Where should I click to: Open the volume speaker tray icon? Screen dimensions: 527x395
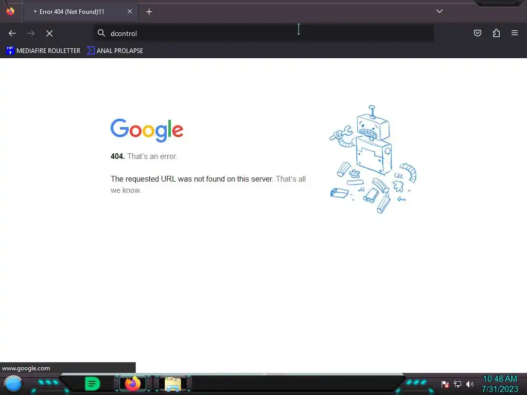[470, 384]
